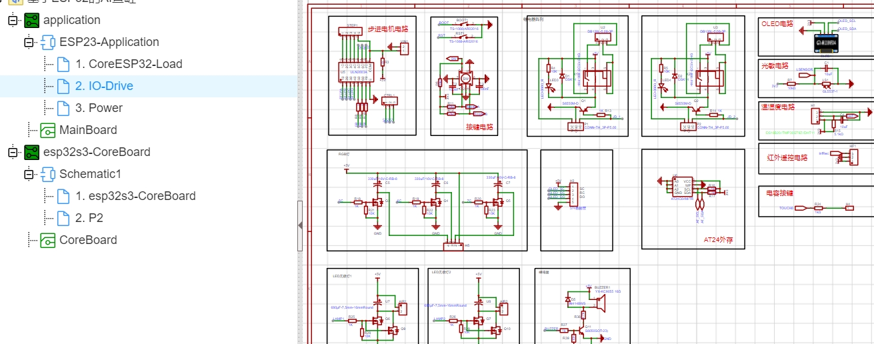Click the buzzer speaker symbol BUZZER1
The height and width of the screenshot is (344, 874).
(x=600, y=305)
